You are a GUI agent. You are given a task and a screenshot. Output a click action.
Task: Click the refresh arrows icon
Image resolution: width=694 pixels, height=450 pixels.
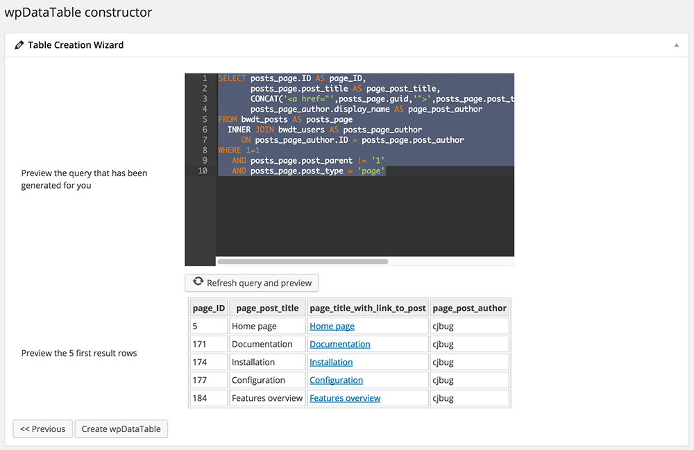[198, 282]
